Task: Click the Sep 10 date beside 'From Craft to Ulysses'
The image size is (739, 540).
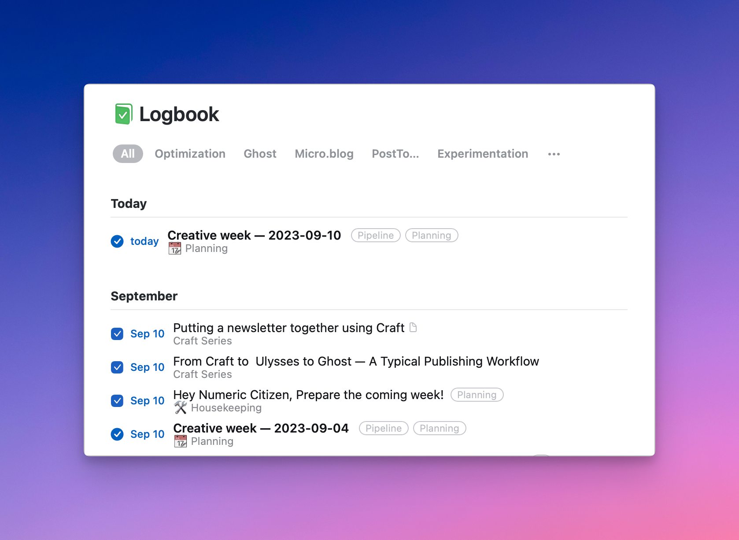Action: tap(147, 367)
